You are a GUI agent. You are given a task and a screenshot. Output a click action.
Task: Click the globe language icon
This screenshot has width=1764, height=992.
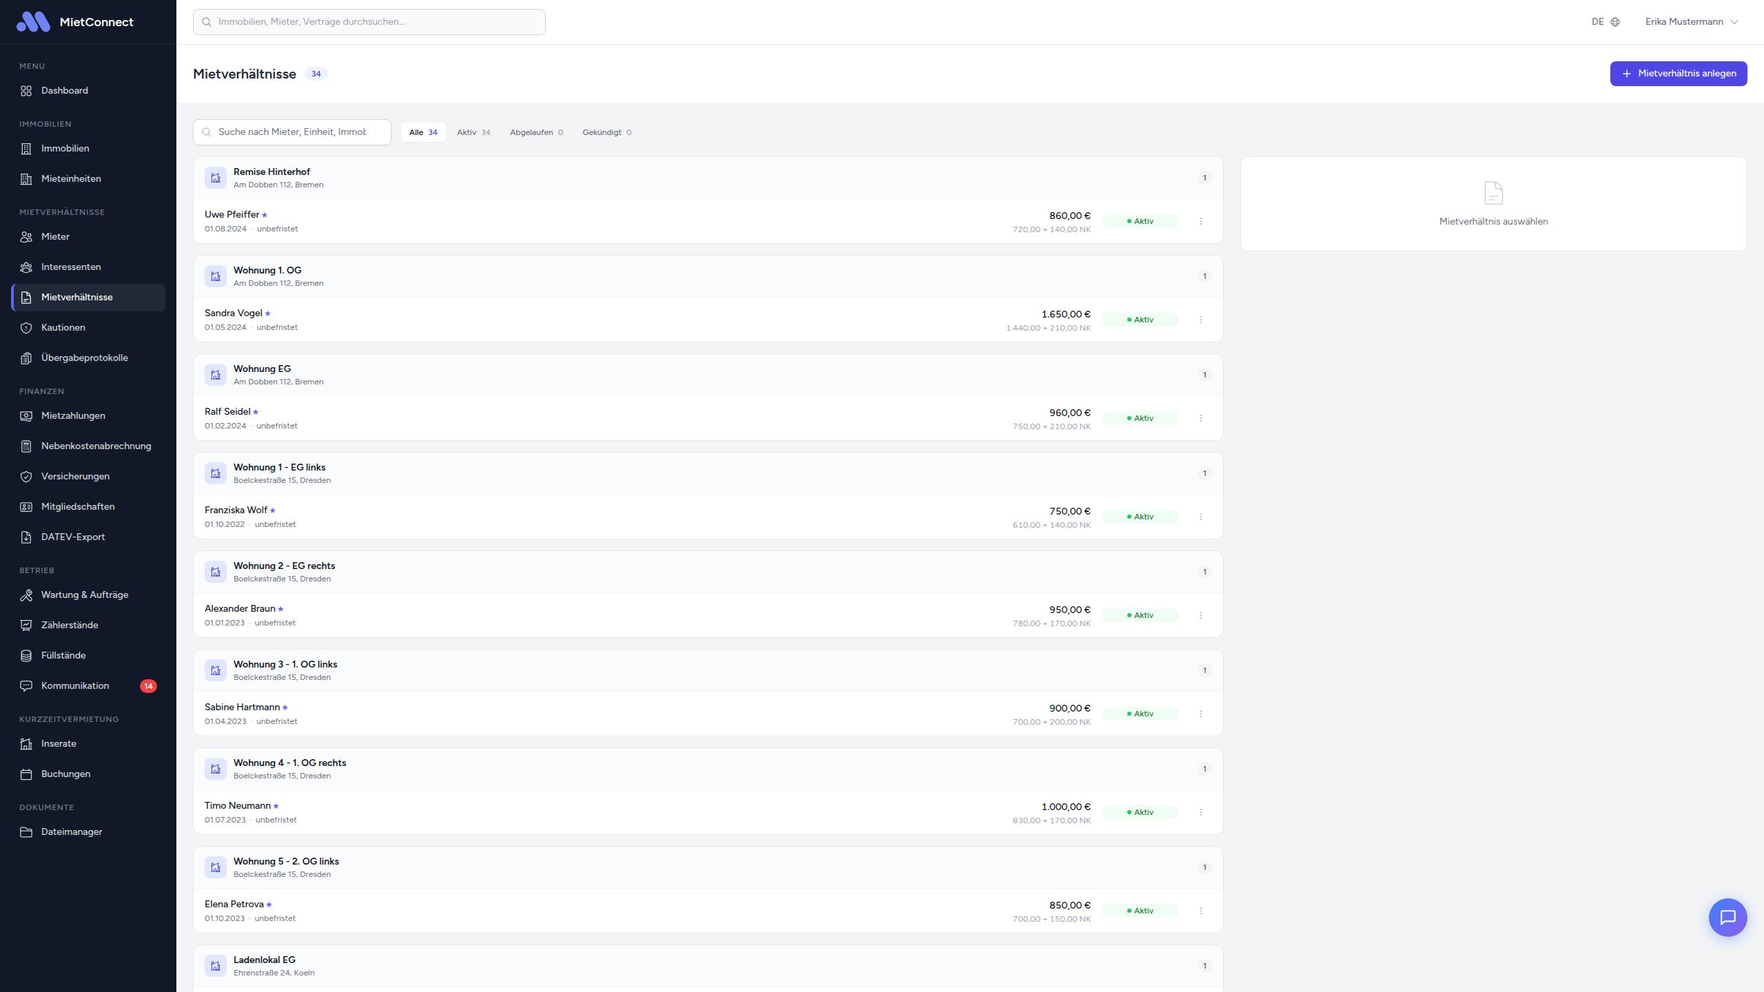click(x=1615, y=22)
